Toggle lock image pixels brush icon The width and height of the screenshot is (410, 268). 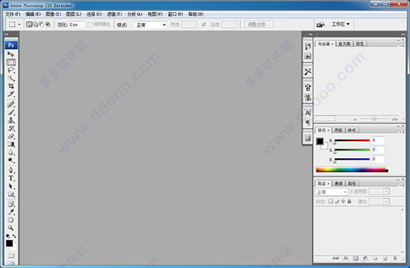coord(337,201)
